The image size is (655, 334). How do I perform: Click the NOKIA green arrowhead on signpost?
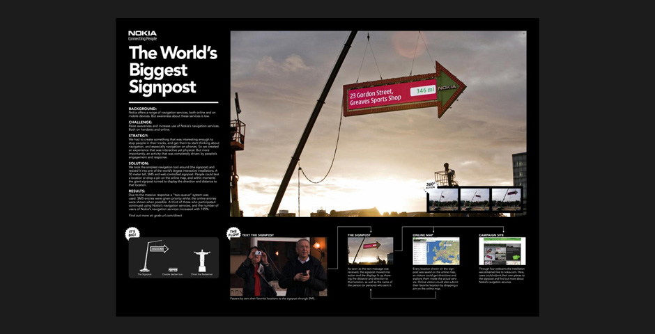451,89
